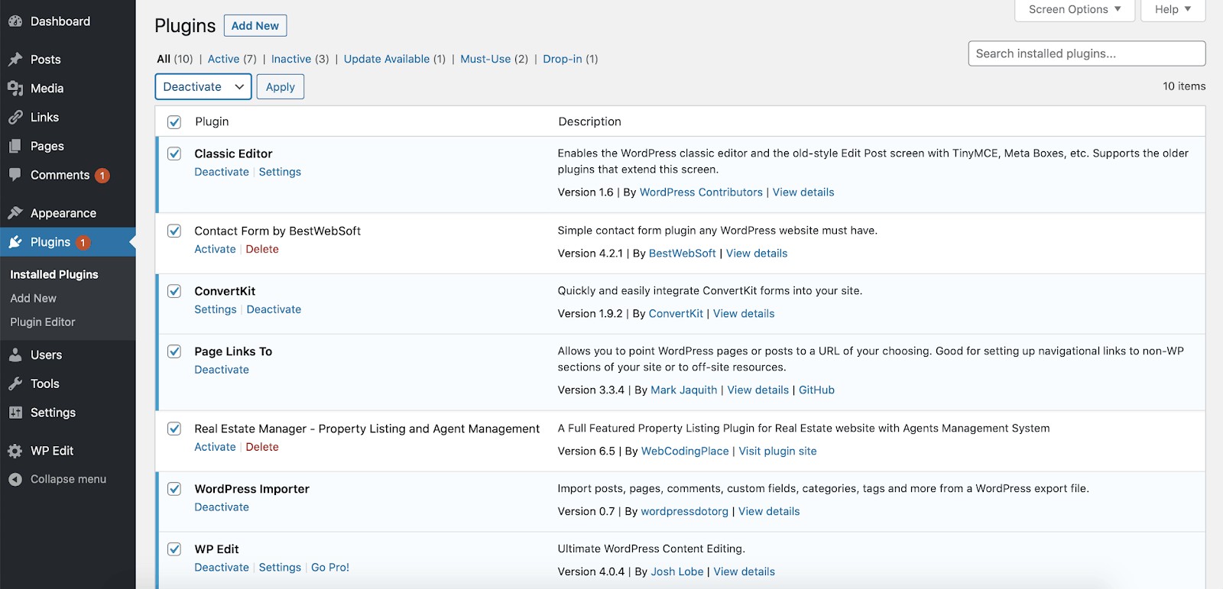The width and height of the screenshot is (1223, 589).
Task: Open the Plugin Editor submenu item
Action: [x=43, y=322]
